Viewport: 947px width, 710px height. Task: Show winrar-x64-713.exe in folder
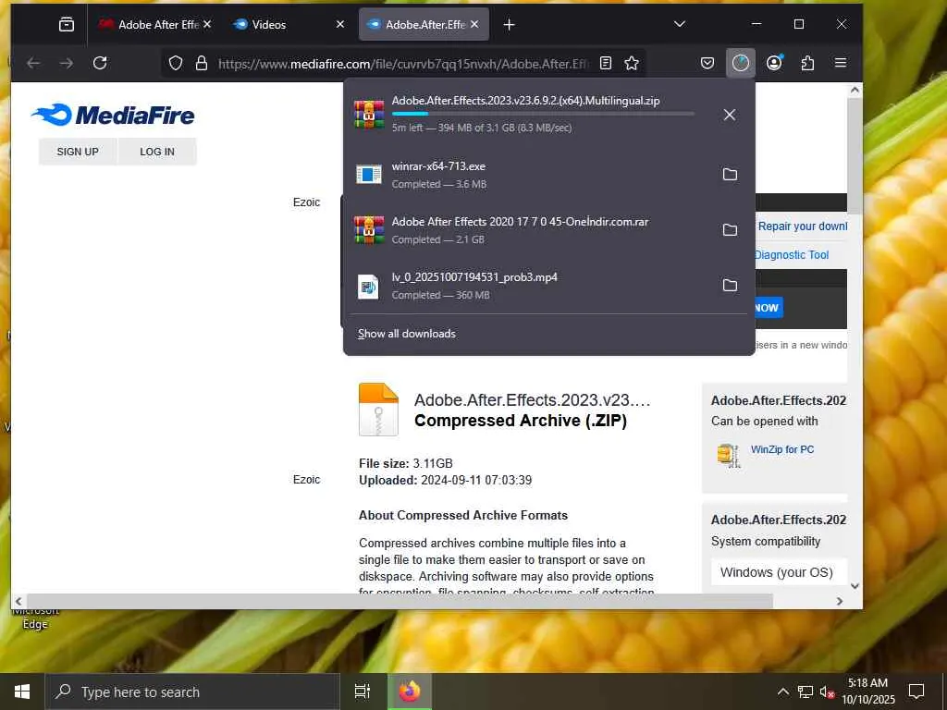pyautogui.click(x=731, y=175)
